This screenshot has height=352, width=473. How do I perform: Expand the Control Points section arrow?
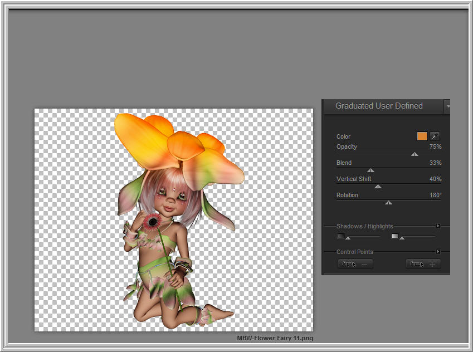[x=438, y=252]
